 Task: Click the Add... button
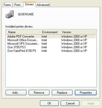[16, 92]
